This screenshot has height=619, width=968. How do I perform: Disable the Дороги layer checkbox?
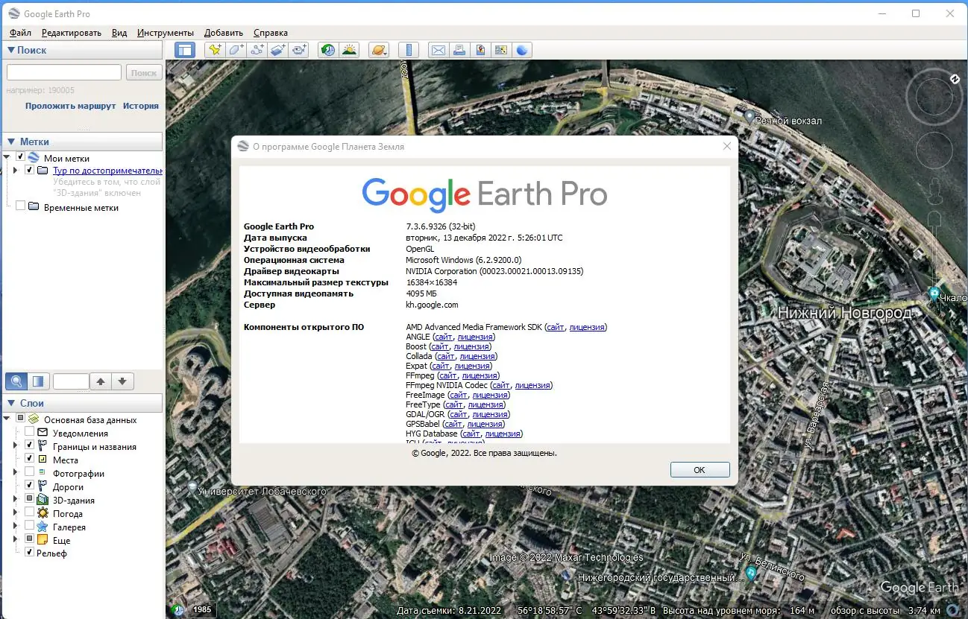(x=28, y=485)
